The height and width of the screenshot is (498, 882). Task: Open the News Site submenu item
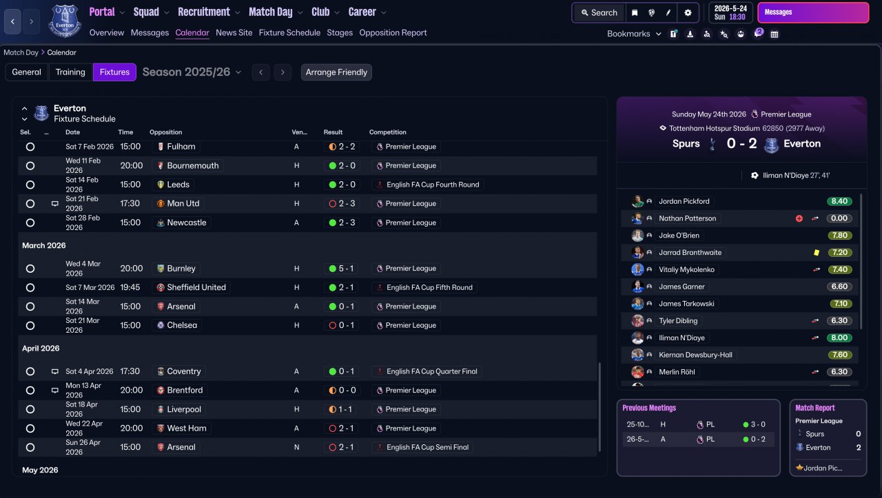[x=234, y=33]
